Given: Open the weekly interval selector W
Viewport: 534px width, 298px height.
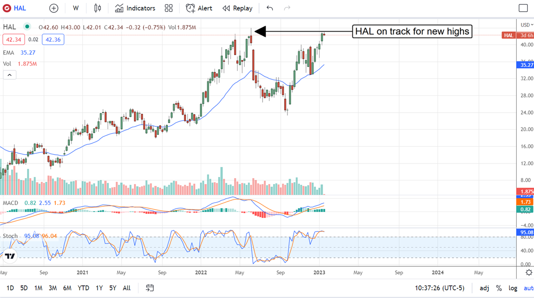Looking at the screenshot, I should click(76, 8).
